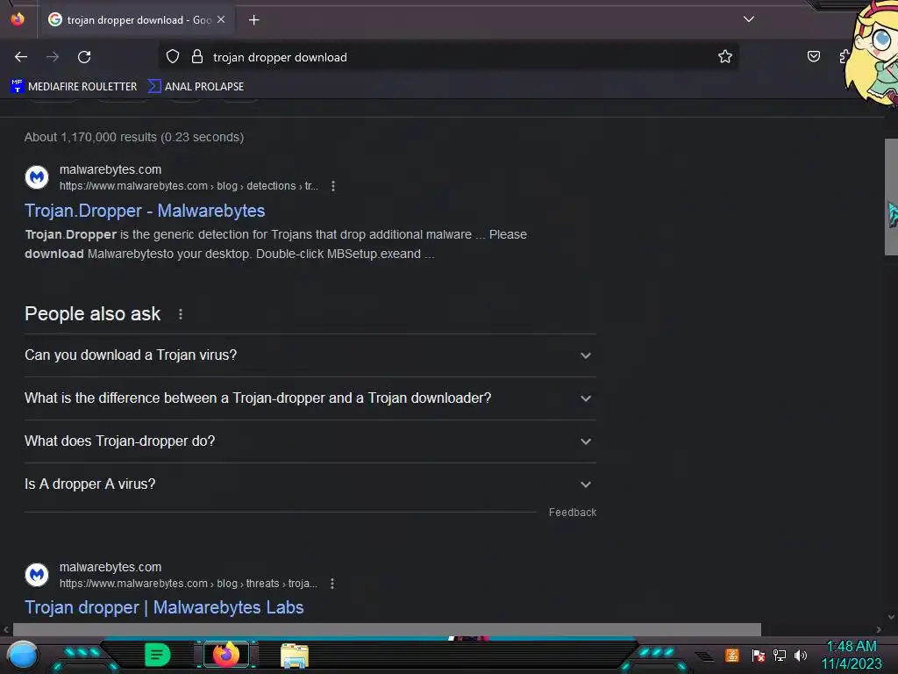Open more options for the Malwarebytes Labs result

(332, 584)
